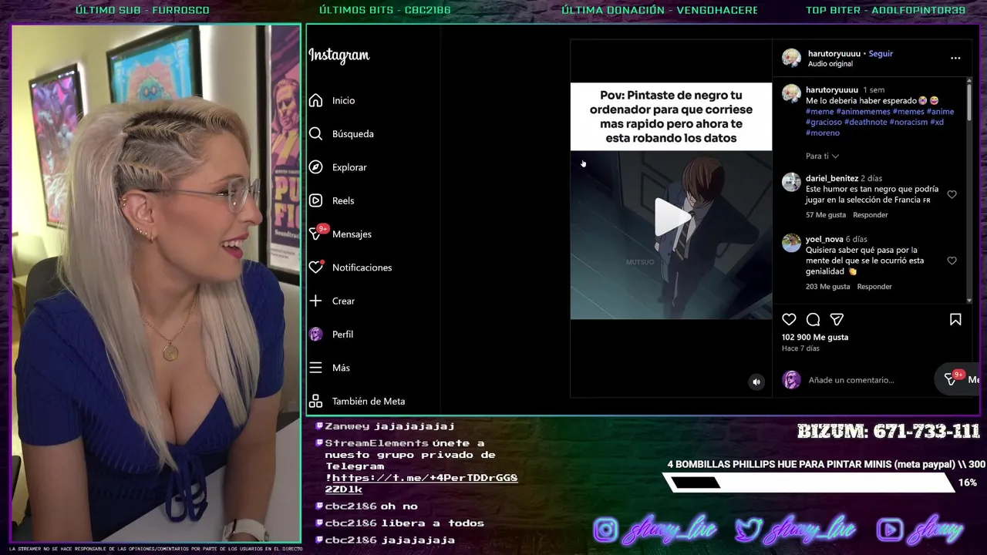The width and height of the screenshot is (987, 555).
Task: Click the Crear plus icon
Action: tap(315, 301)
